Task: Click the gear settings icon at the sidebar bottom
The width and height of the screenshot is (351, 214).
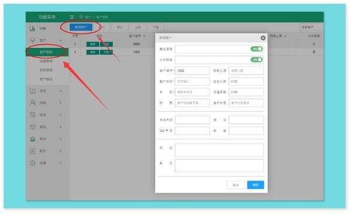Action: (x=32, y=163)
